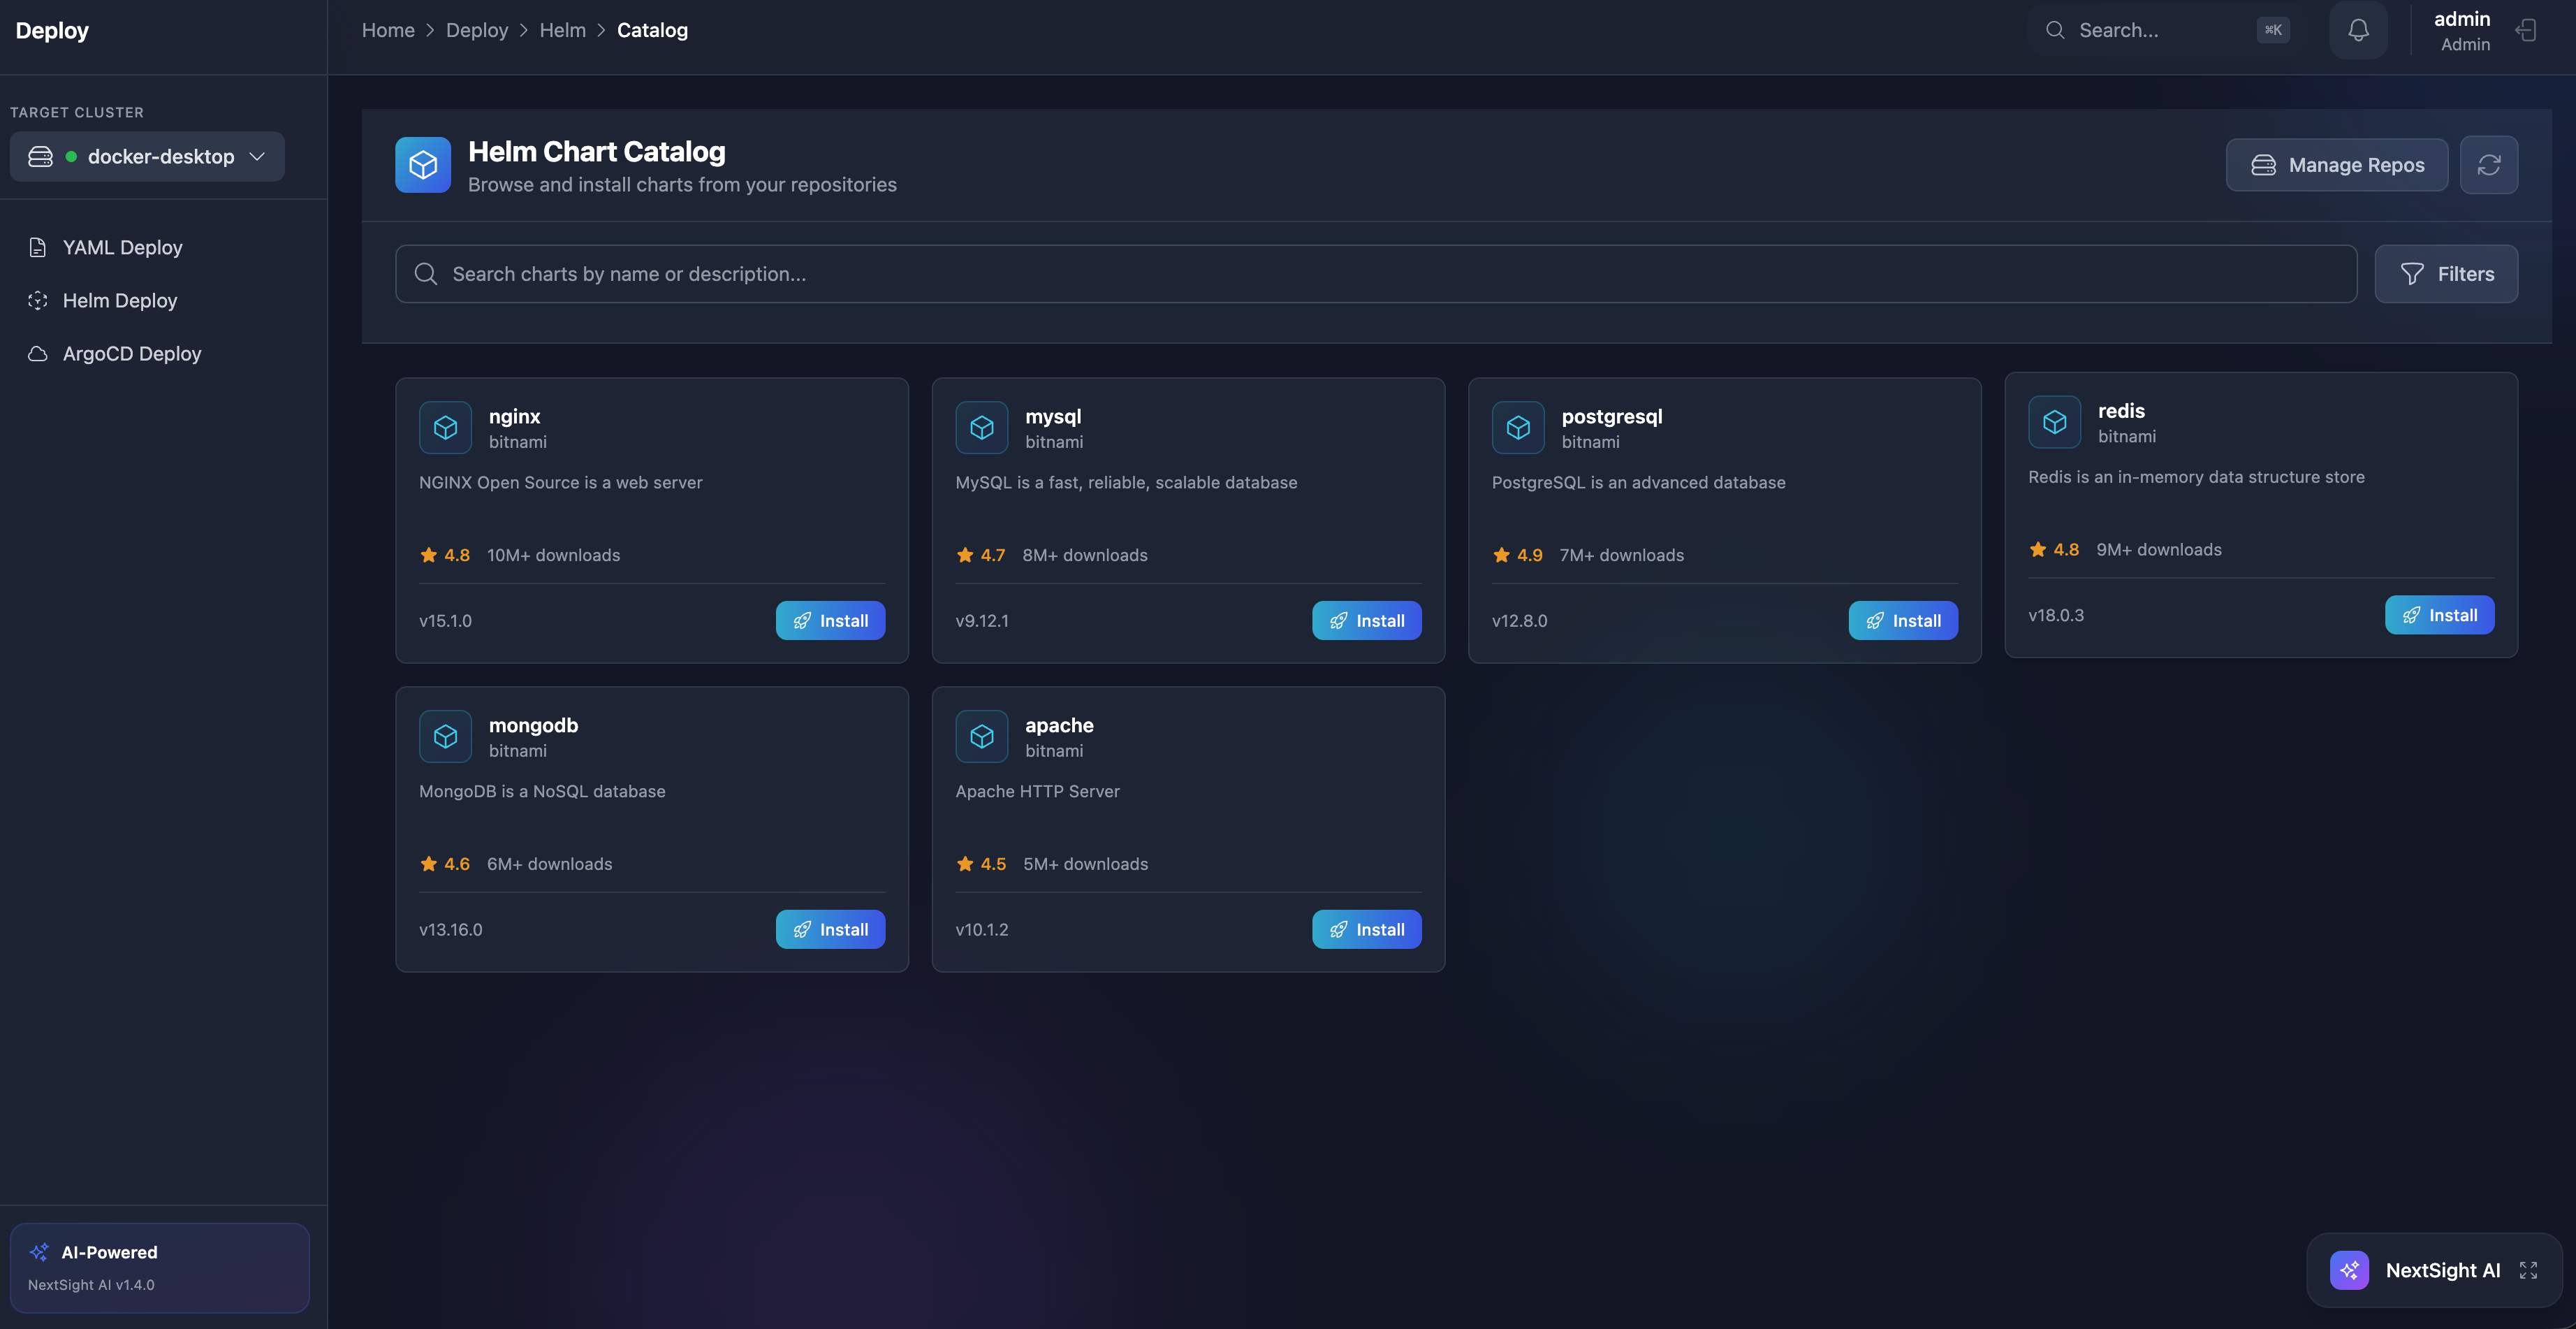
Task: Open the Filters panel
Action: (2446, 274)
